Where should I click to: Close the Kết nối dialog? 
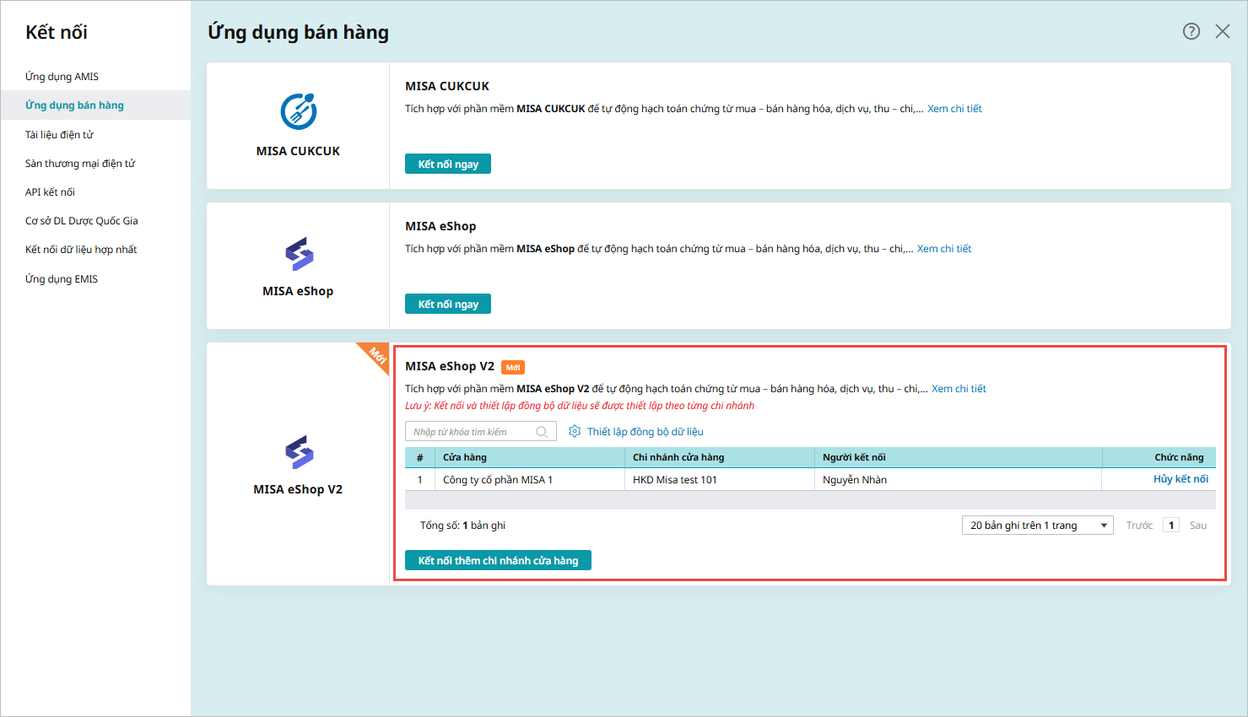click(1222, 31)
